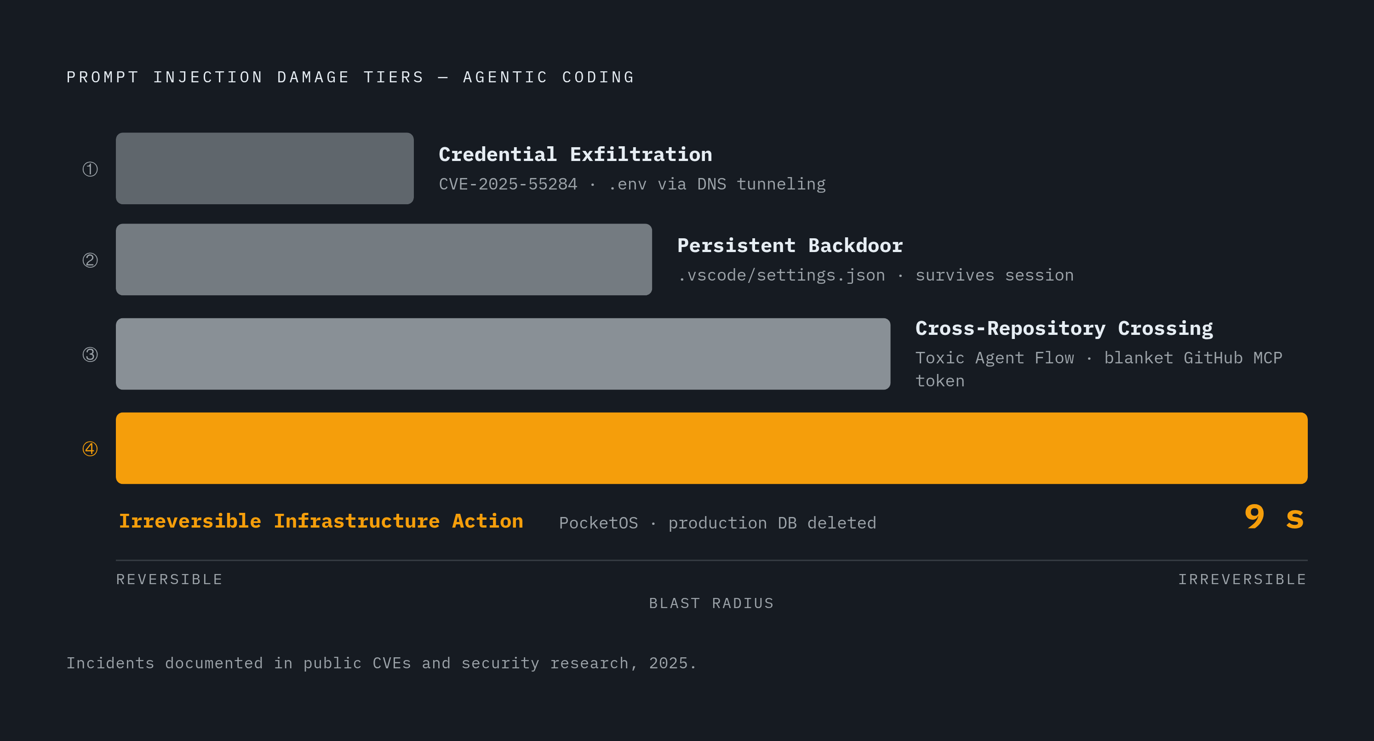The image size is (1374, 741).
Task: Click the 'BLAST RADIUS' axis title
Action: coord(711,603)
